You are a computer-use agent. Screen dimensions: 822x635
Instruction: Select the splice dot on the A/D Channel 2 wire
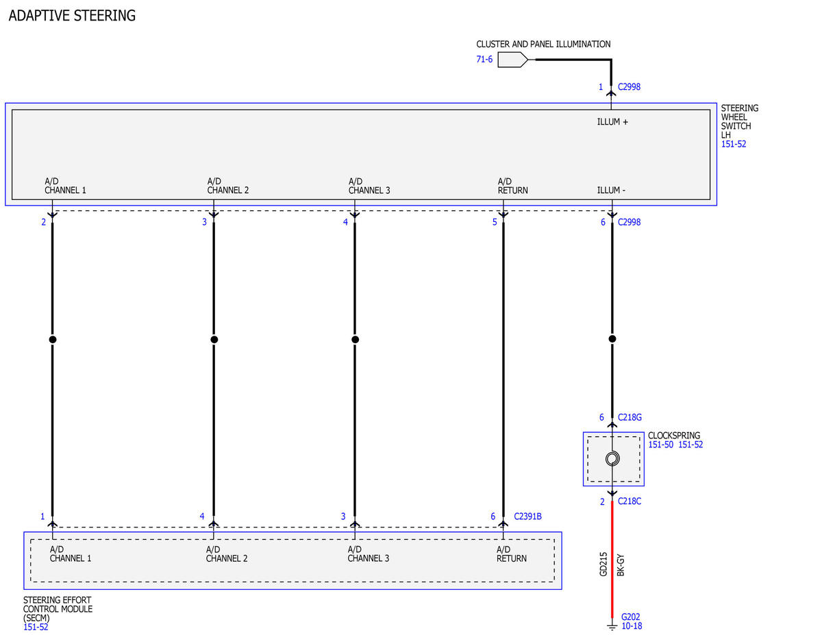(x=214, y=339)
